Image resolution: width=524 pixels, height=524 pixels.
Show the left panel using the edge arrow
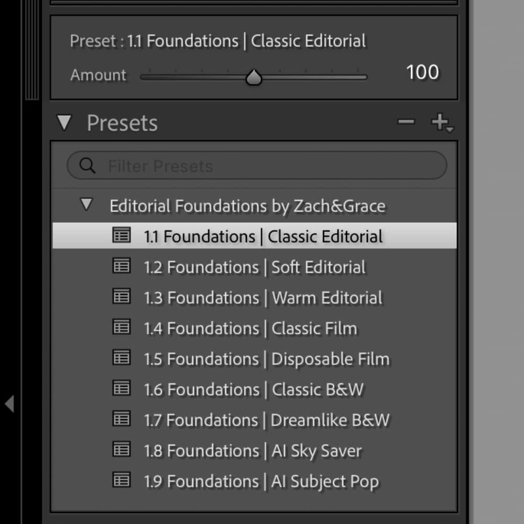(x=9, y=404)
